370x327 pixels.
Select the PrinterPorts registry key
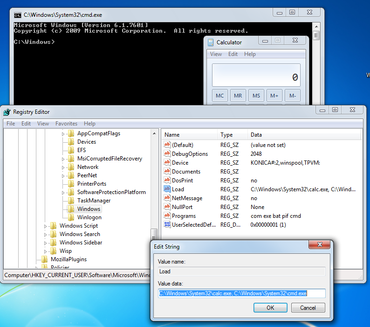91,184
